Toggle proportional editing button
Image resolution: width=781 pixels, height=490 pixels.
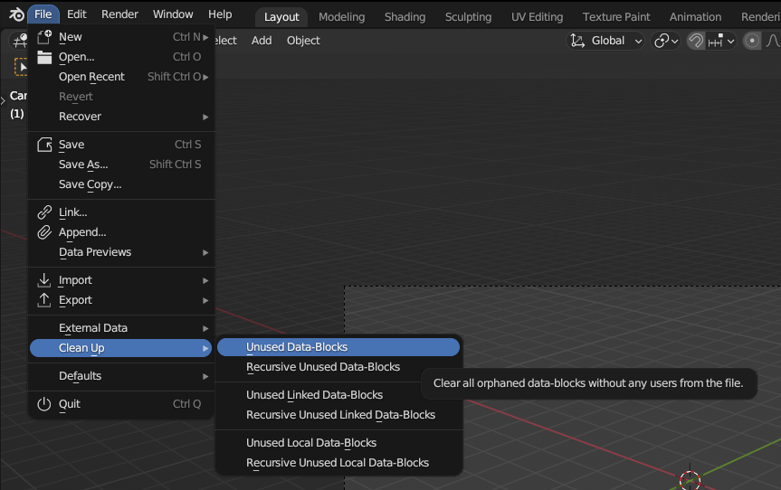coord(752,41)
